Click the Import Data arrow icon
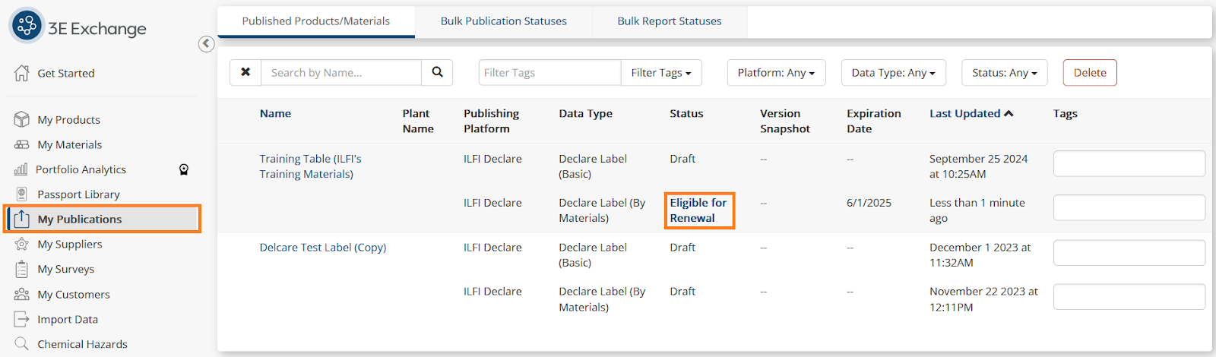 click(22, 319)
